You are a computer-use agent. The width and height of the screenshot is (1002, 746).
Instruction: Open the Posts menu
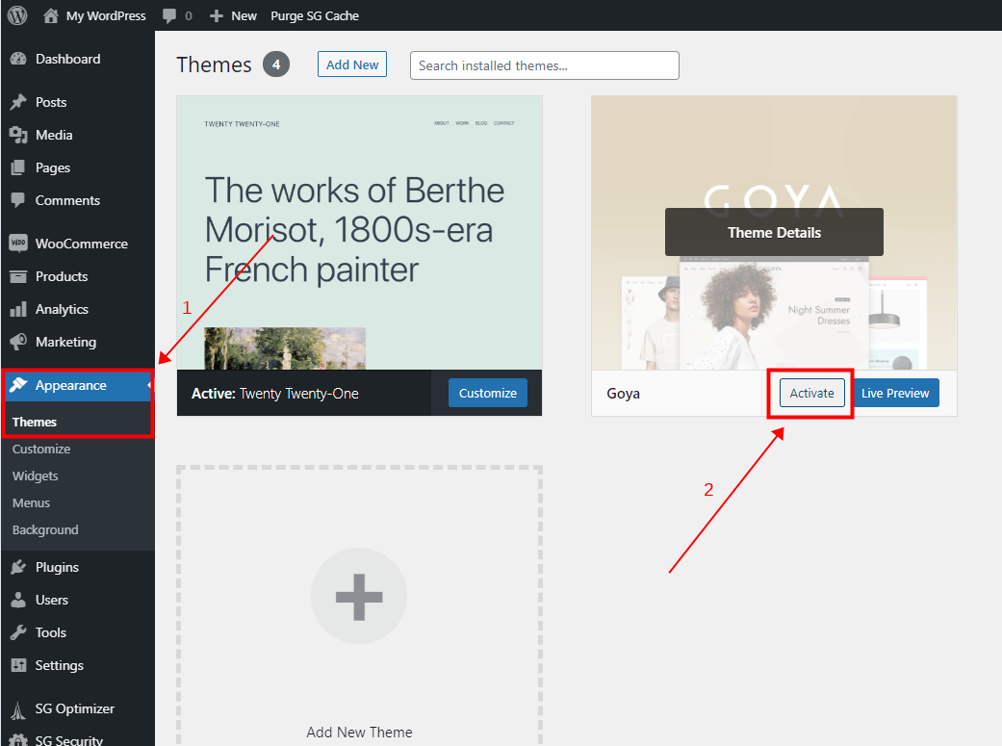click(x=51, y=102)
